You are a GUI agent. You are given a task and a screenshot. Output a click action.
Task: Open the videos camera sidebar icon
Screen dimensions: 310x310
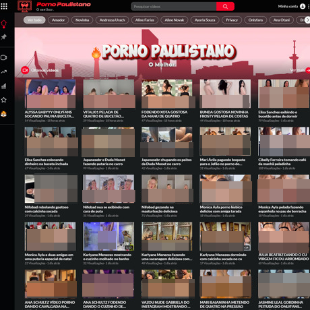coord(4,57)
